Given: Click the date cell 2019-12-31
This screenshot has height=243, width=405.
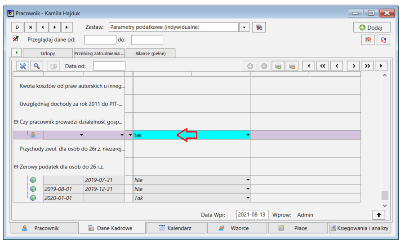Looking at the screenshot, I should pyautogui.click(x=104, y=189).
